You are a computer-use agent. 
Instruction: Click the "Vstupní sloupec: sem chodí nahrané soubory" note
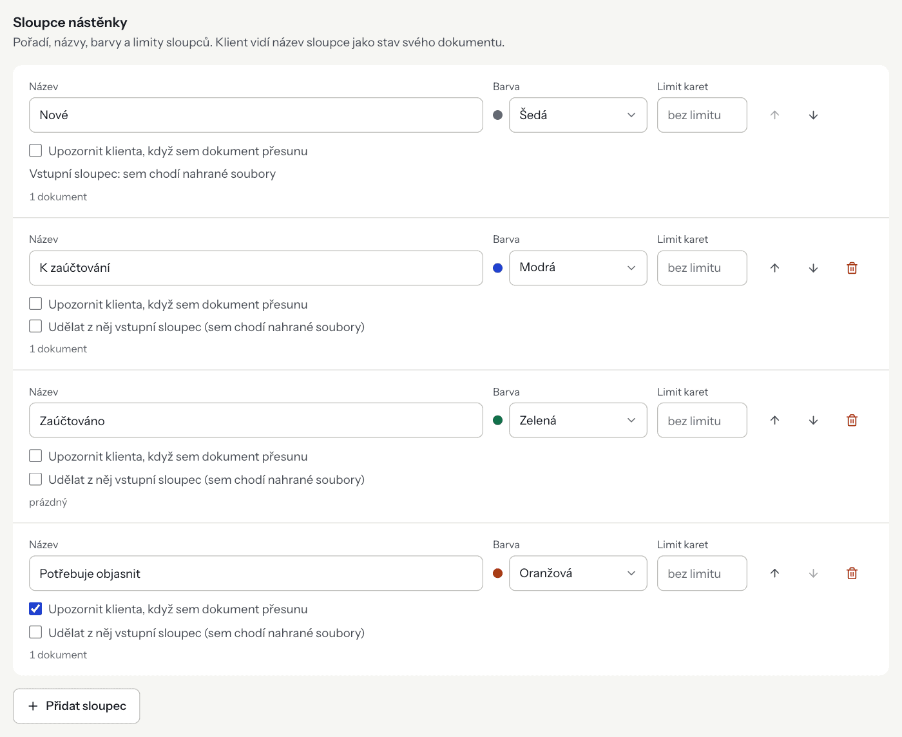click(x=153, y=174)
